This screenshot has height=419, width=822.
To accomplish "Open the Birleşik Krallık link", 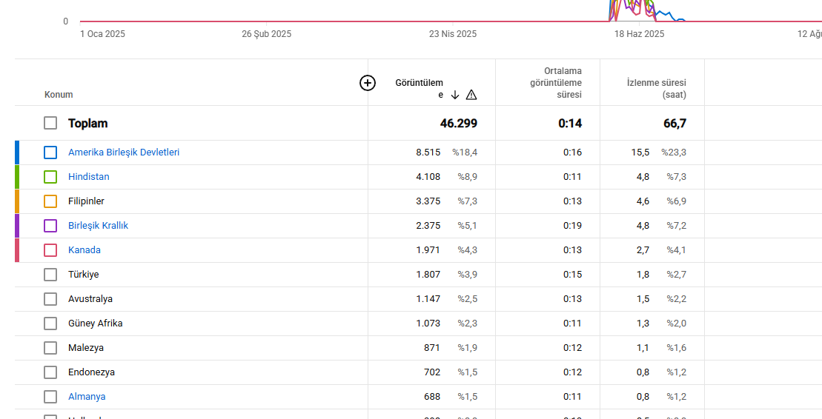I will [98, 226].
